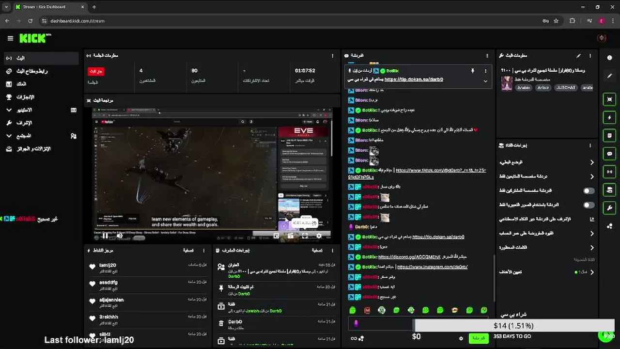Viewport: 620px width, 349px height.
Task: Click pencil icon in right toolbar
Action: 609,76
